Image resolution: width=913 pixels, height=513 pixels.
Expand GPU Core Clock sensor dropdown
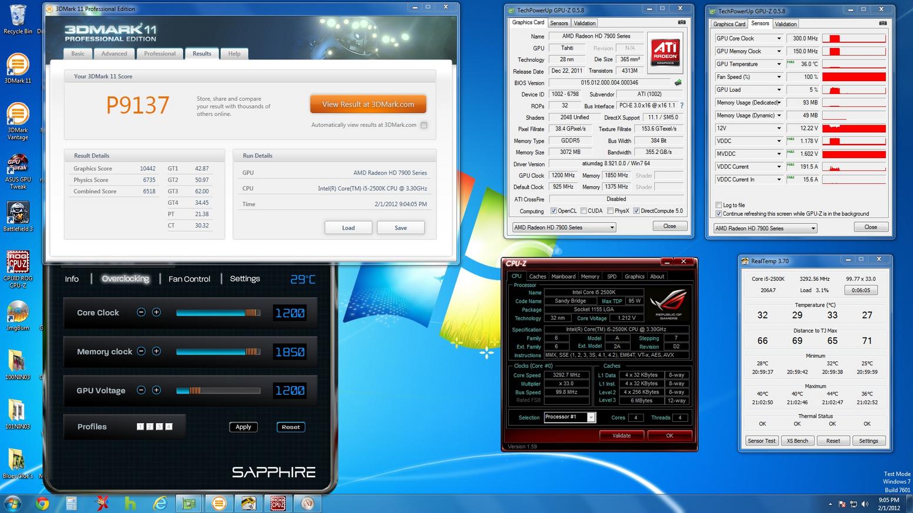(x=779, y=39)
